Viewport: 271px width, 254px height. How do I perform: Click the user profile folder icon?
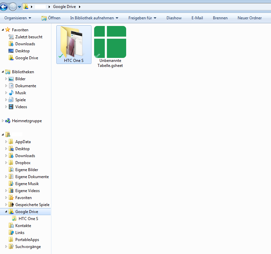pos(8,134)
